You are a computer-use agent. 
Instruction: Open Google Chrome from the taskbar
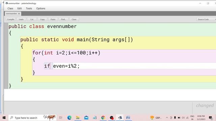pyautogui.click(x=103, y=118)
